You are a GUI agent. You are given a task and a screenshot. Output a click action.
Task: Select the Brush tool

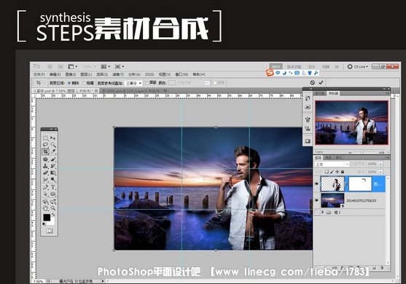click(53, 159)
